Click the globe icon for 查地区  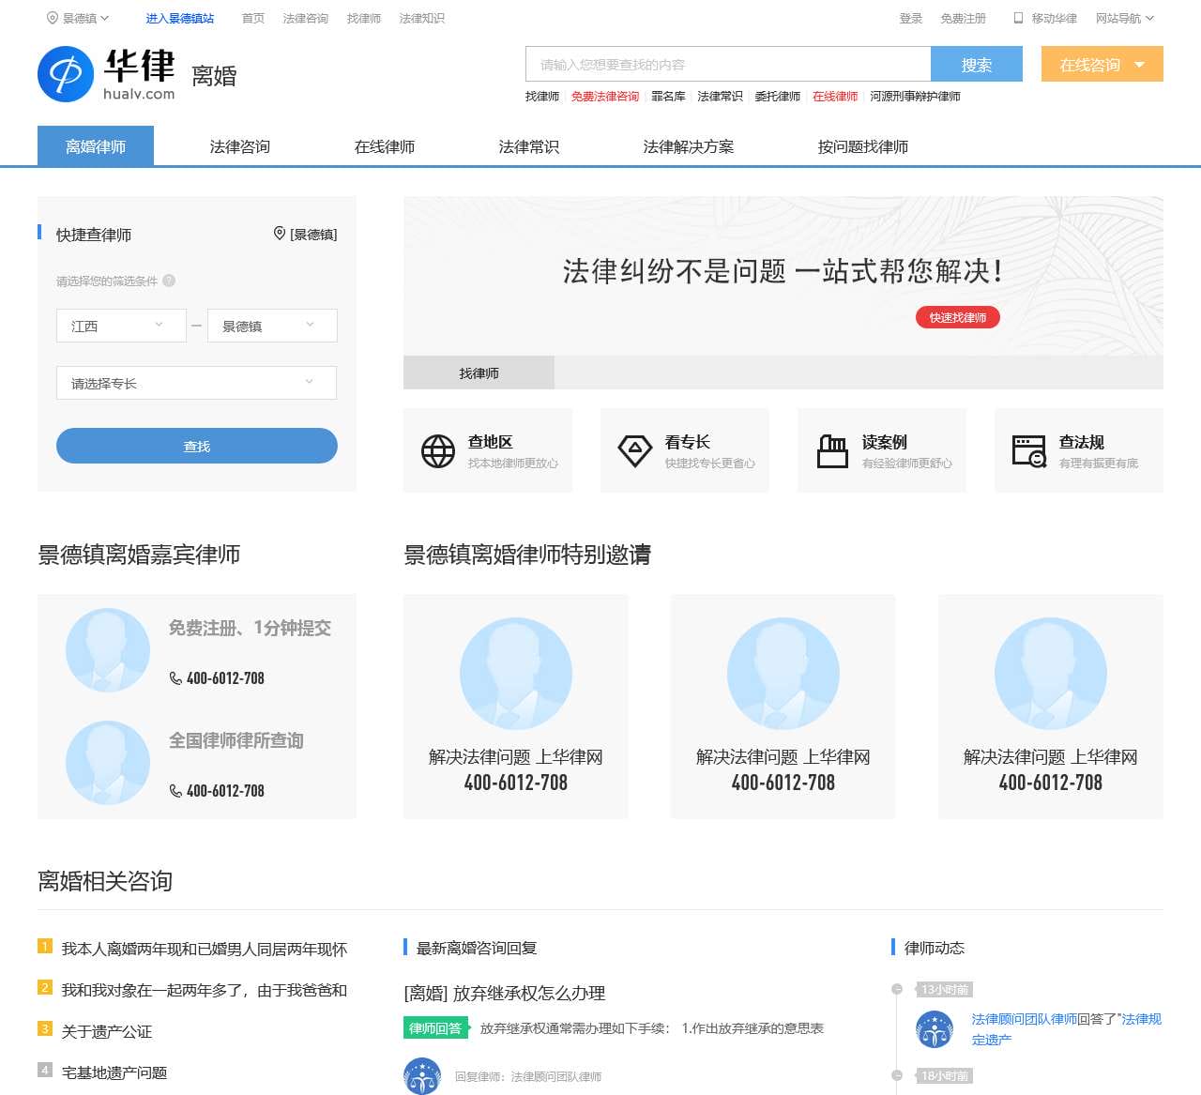[438, 451]
